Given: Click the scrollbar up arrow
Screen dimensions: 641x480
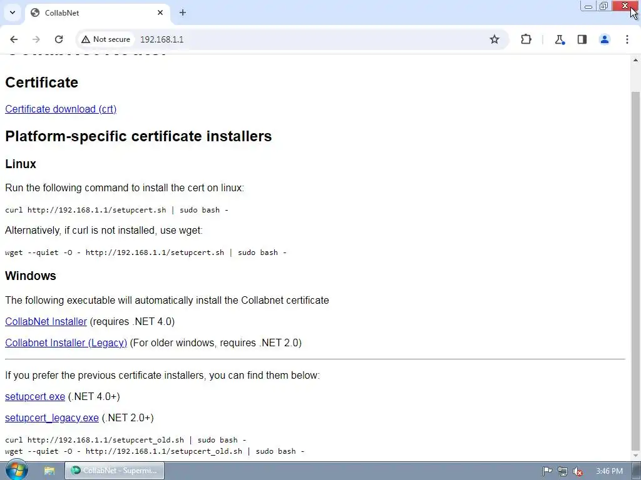Looking at the screenshot, I should (x=635, y=61).
